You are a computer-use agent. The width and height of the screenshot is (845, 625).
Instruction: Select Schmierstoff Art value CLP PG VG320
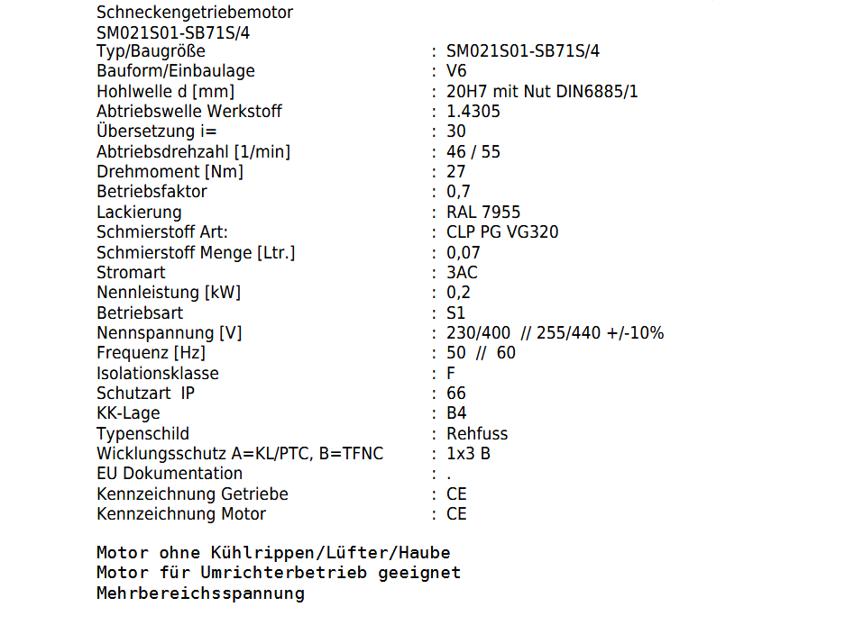502,232
